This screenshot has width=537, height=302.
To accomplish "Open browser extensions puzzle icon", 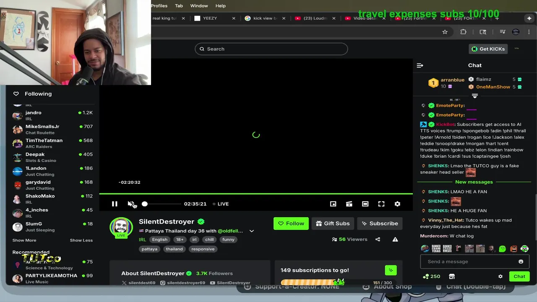I will point(463,32).
